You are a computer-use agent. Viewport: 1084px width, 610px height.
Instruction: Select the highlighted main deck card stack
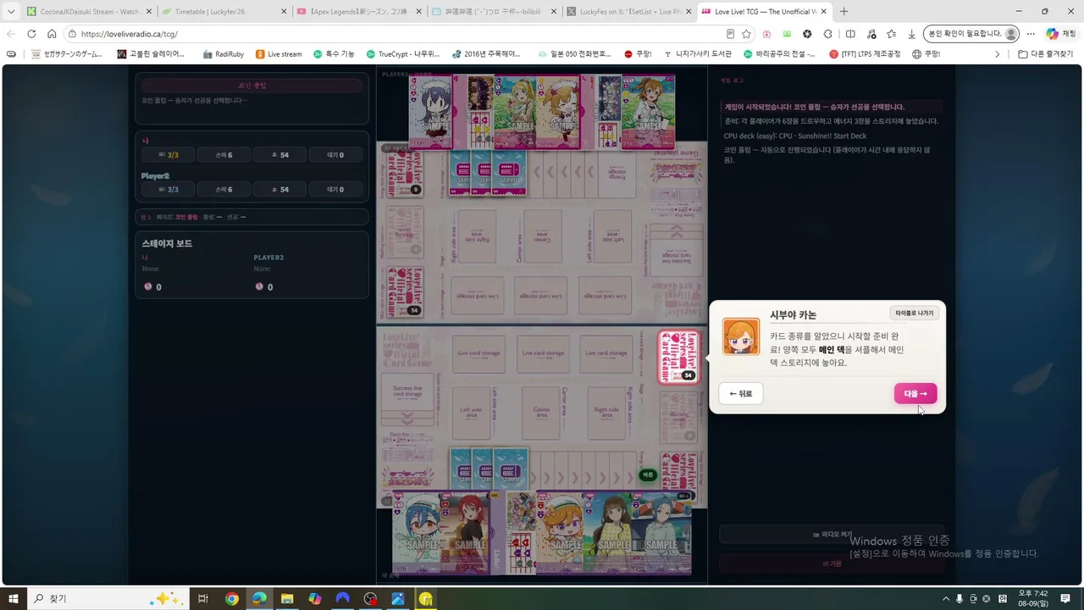[x=678, y=357]
